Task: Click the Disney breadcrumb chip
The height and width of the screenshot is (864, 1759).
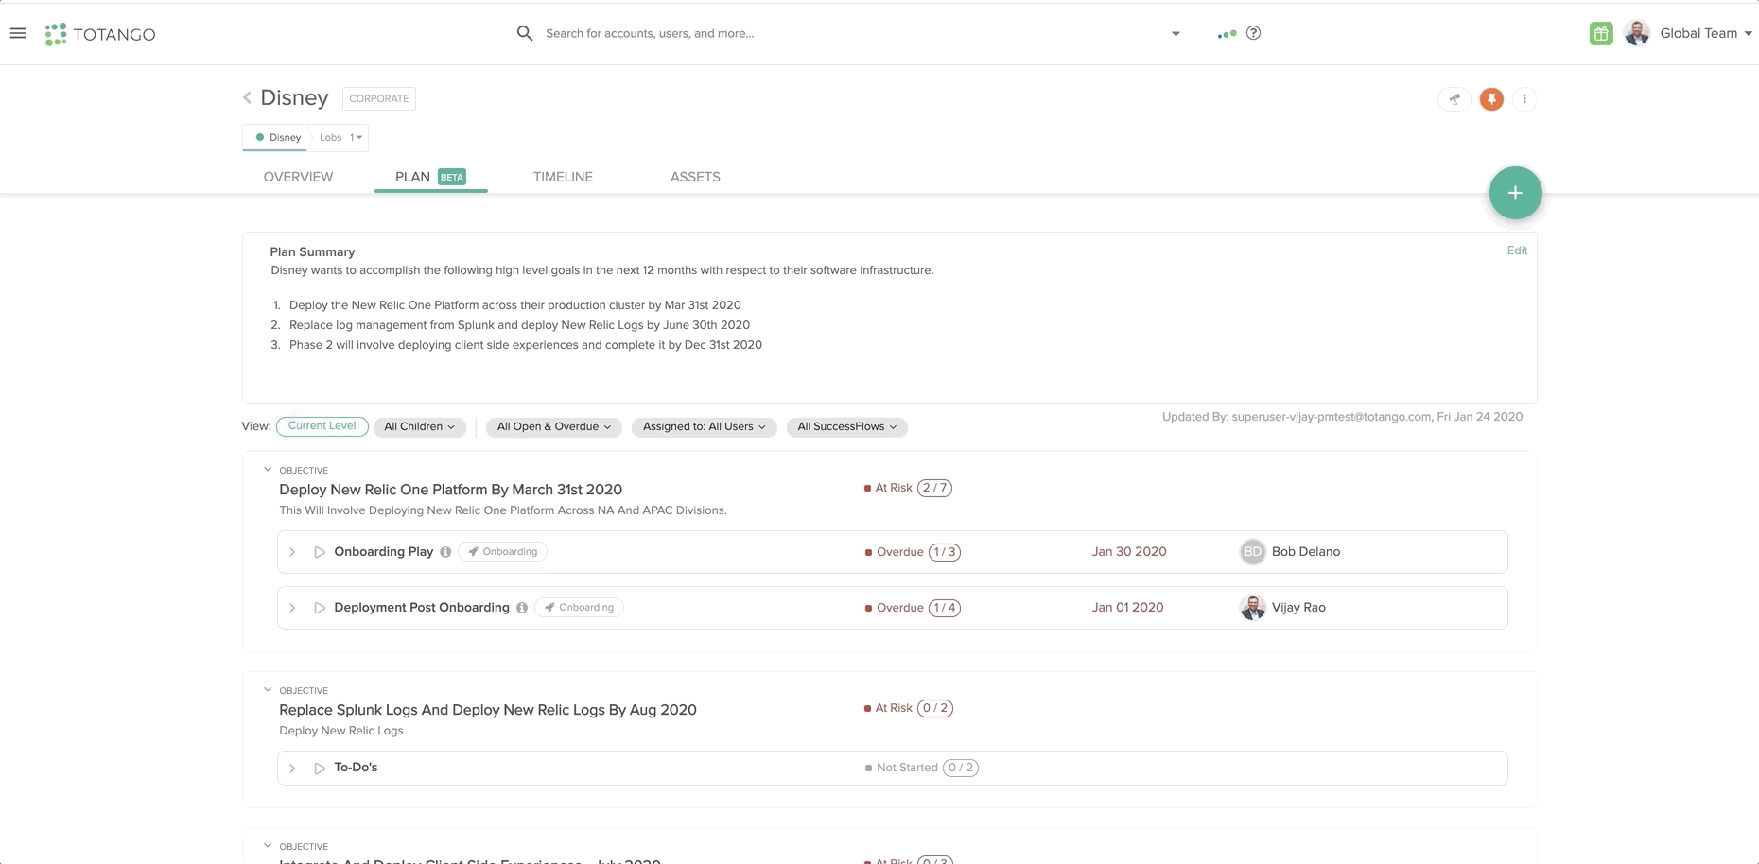Action: [277, 138]
